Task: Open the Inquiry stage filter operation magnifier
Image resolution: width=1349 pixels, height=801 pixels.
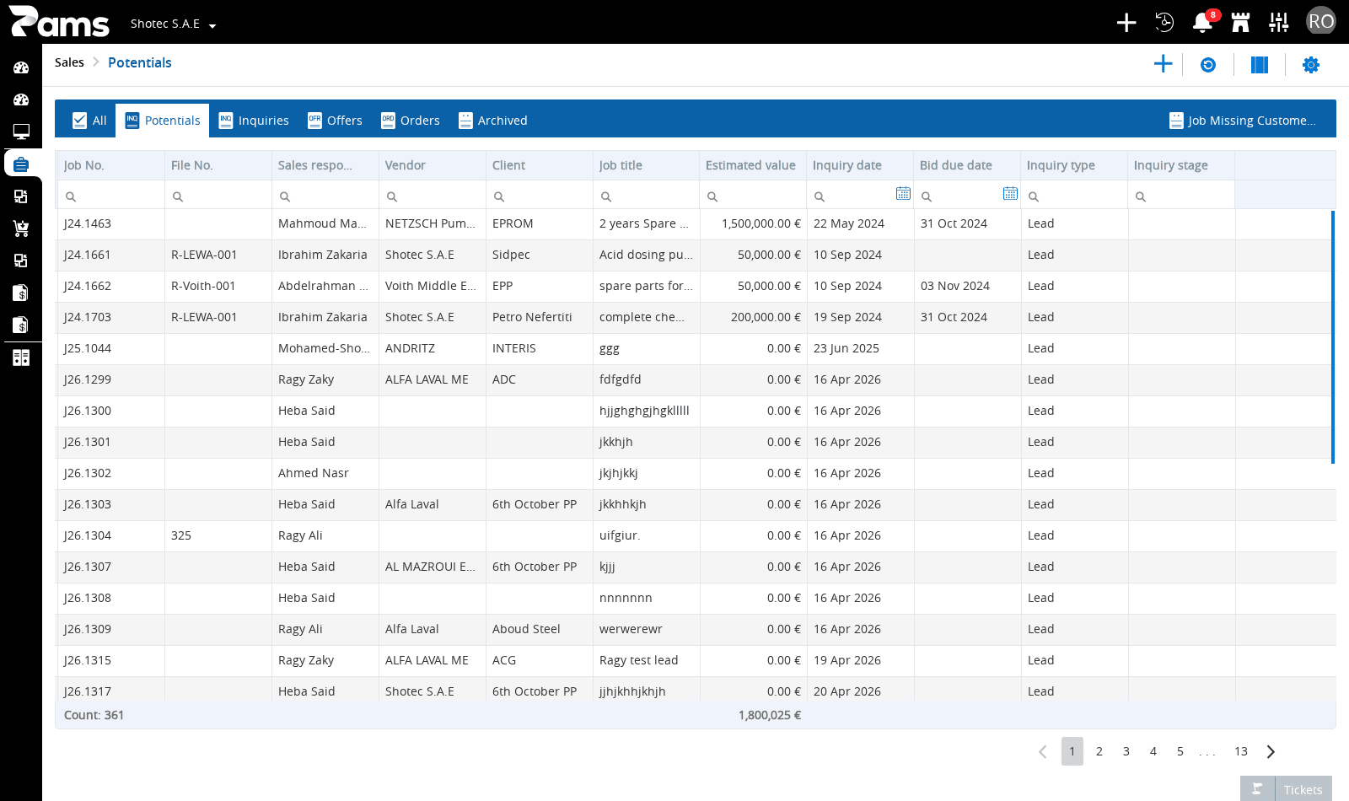Action: point(1141,196)
